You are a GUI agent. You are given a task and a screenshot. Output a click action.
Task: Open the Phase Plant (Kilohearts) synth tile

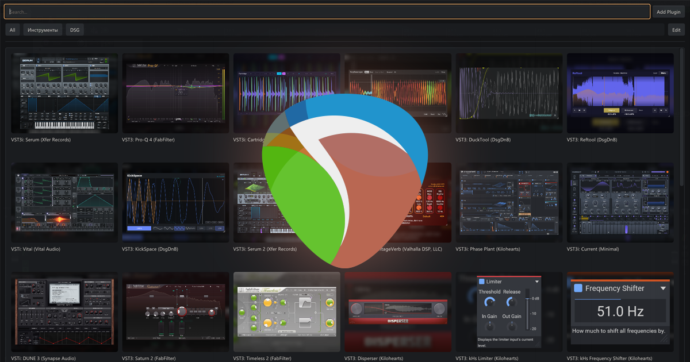[508, 203]
